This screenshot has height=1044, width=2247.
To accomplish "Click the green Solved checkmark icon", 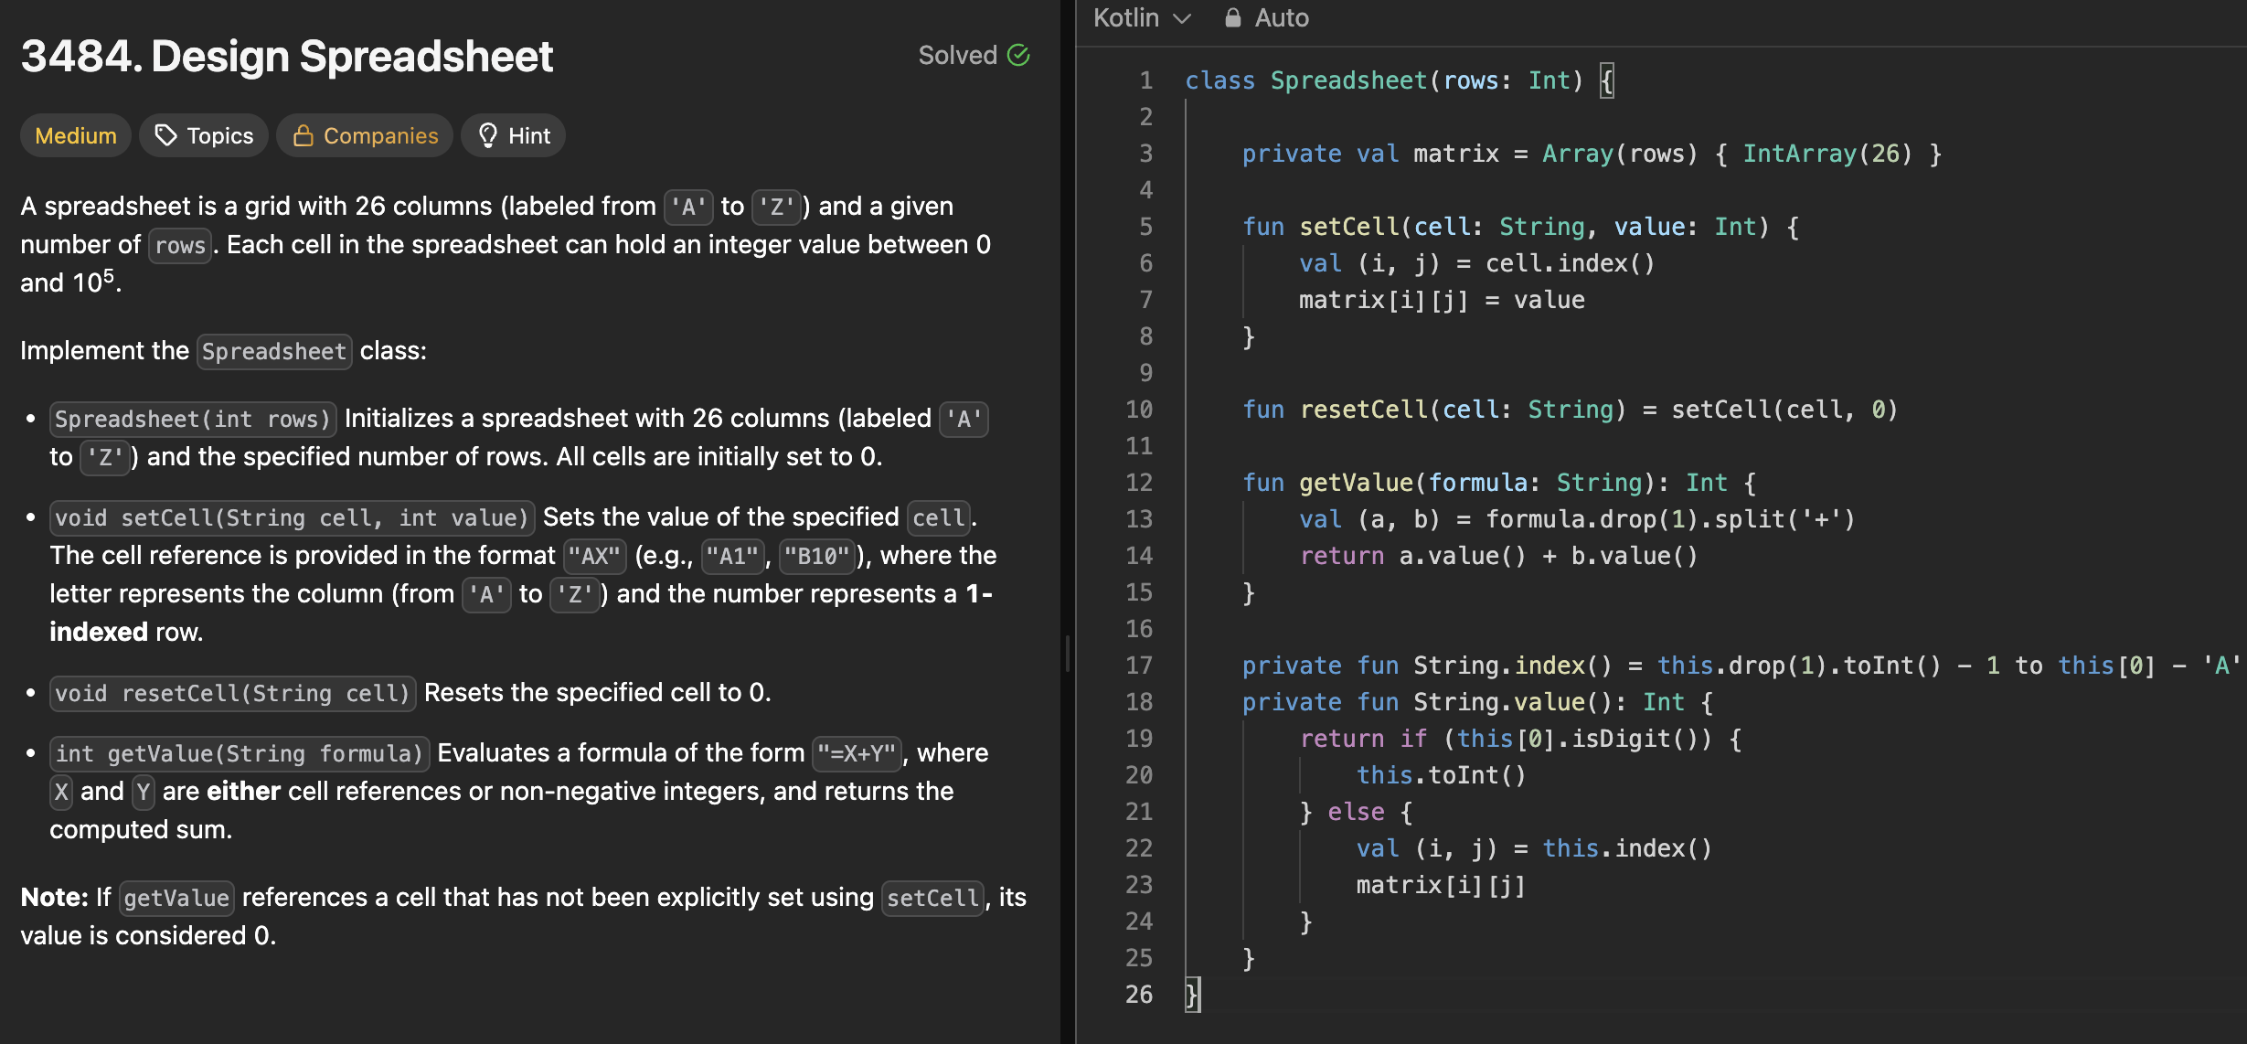I will [1018, 56].
